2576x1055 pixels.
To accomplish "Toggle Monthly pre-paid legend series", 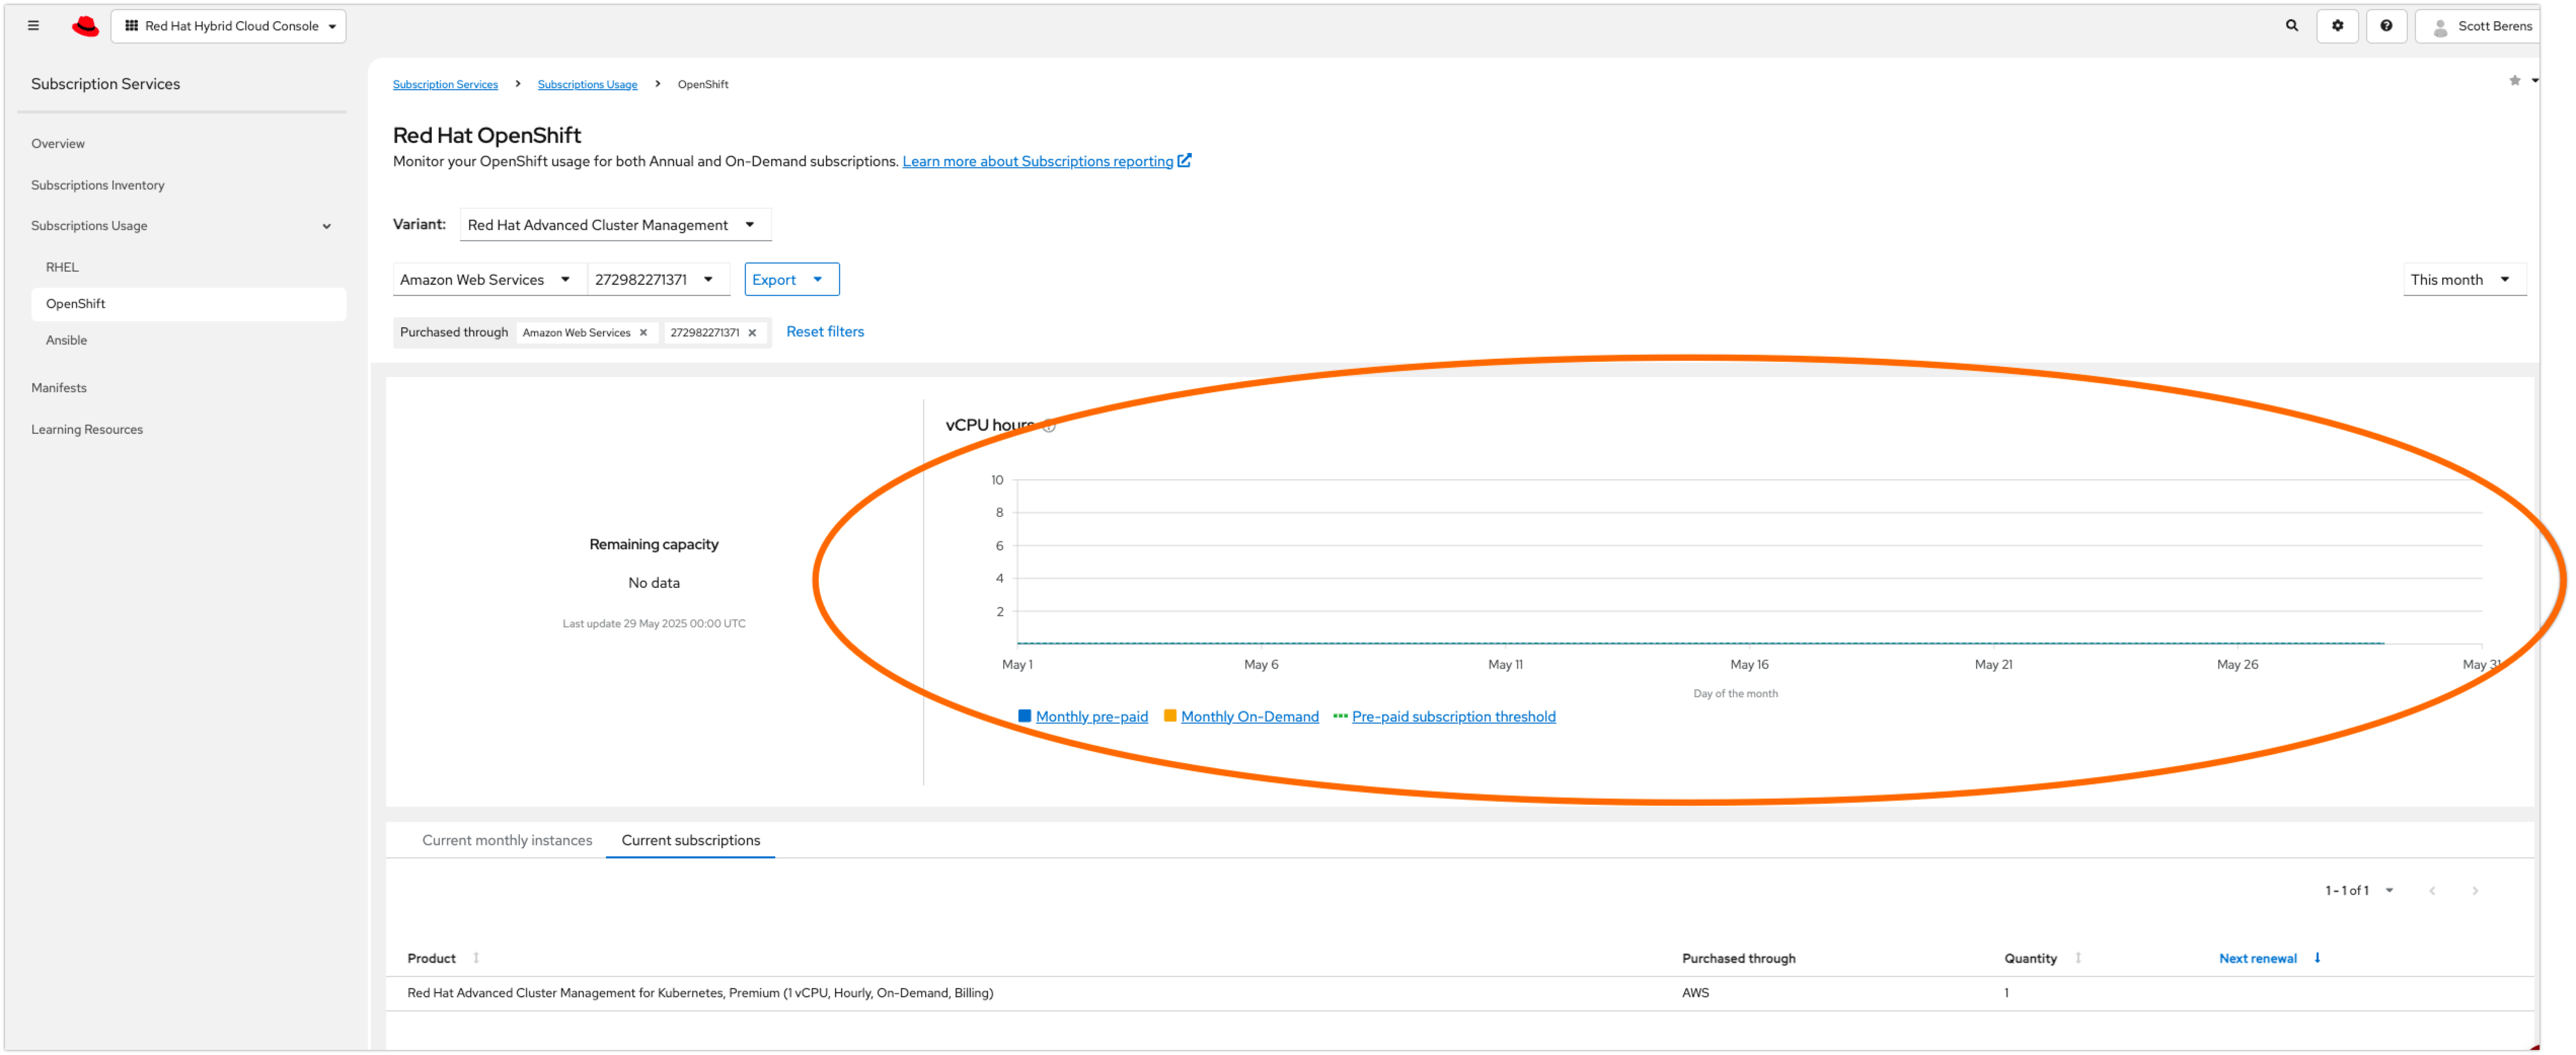I will pos(1091,716).
